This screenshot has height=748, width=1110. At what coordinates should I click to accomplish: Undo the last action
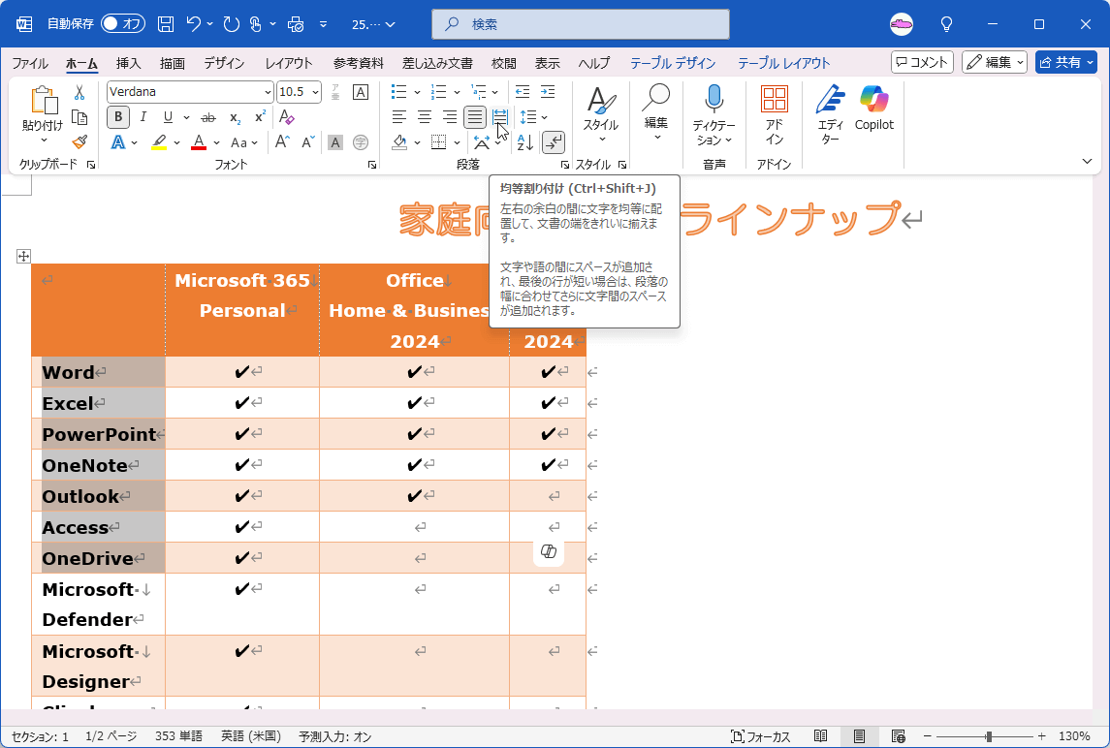coord(195,24)
